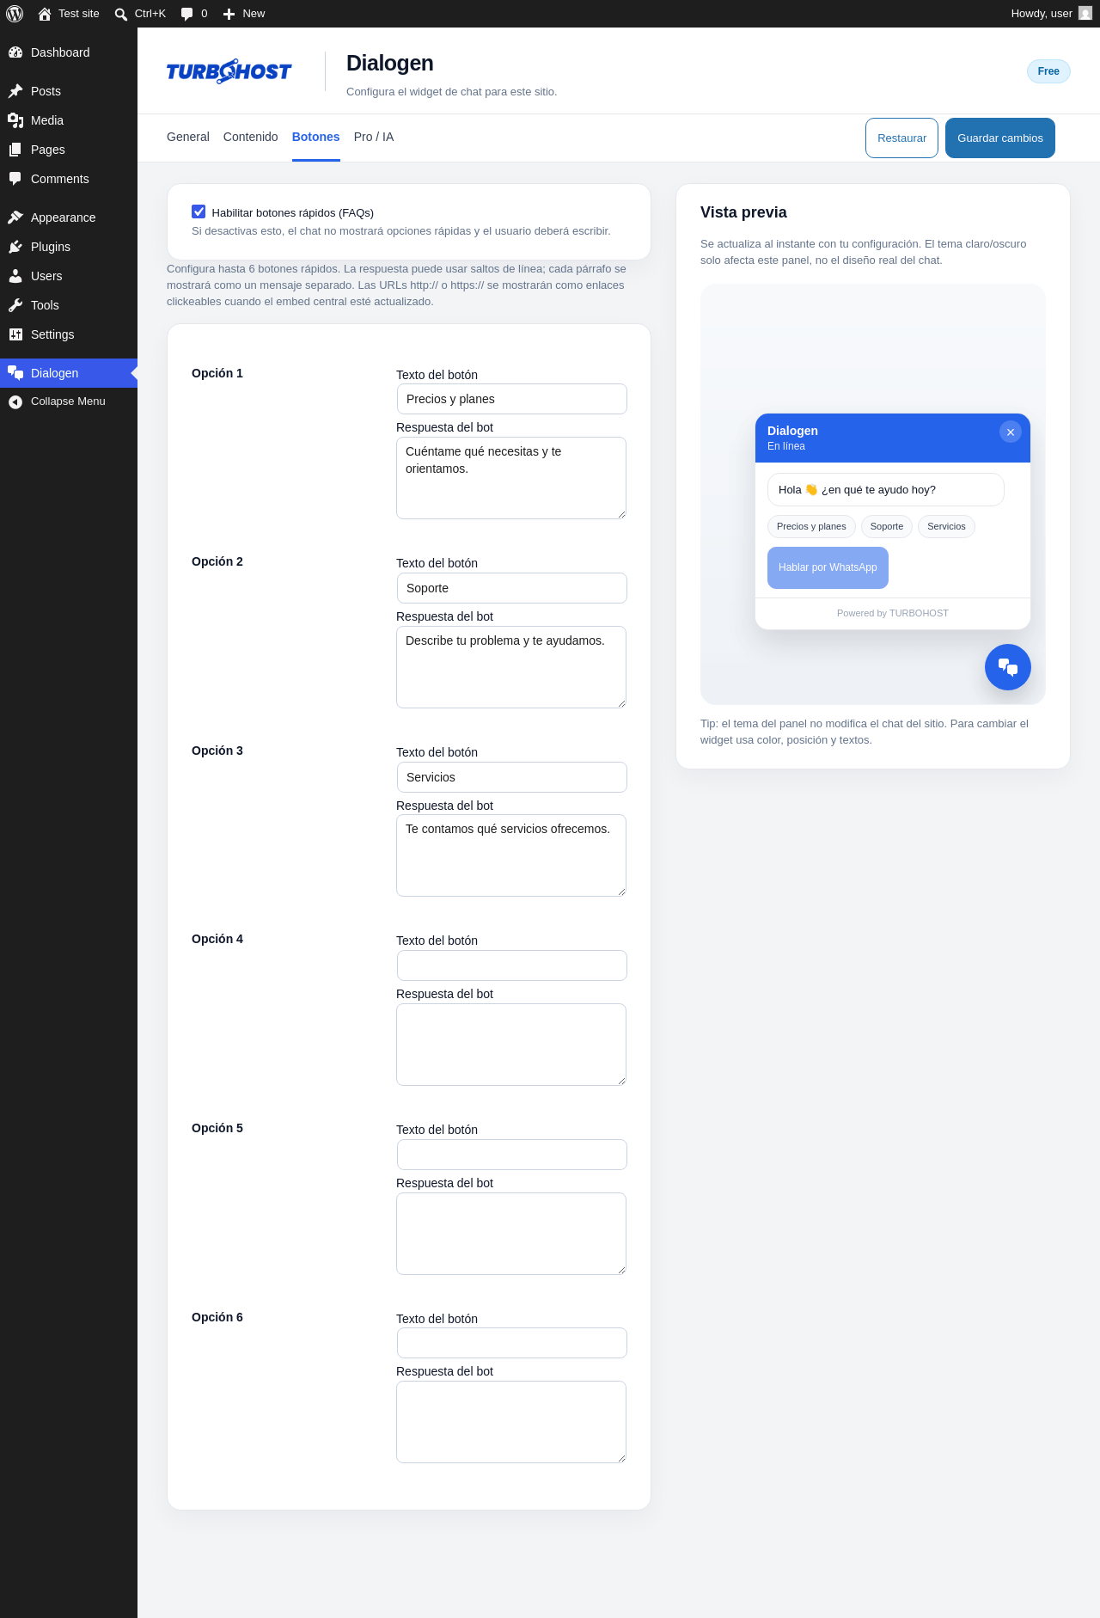Open the Test site home icon

(45, 14)
